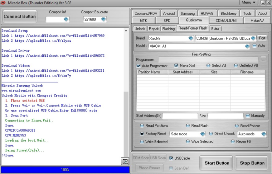Image resolution: width=272 pixels, height=174 pixels.
Task: Click the Connect Button
Action: (20, 16)
